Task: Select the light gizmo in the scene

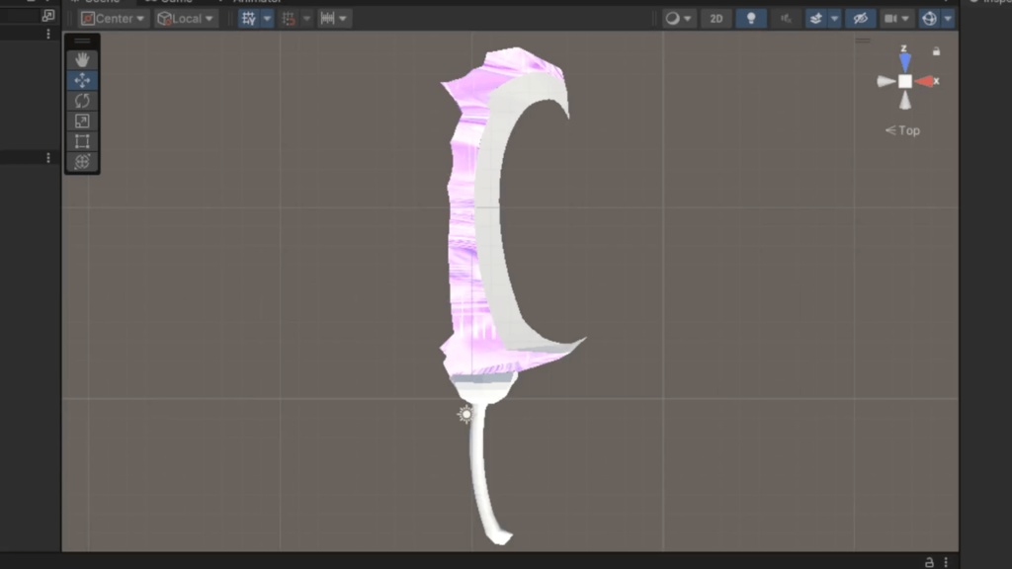Action: coord(465,414)
